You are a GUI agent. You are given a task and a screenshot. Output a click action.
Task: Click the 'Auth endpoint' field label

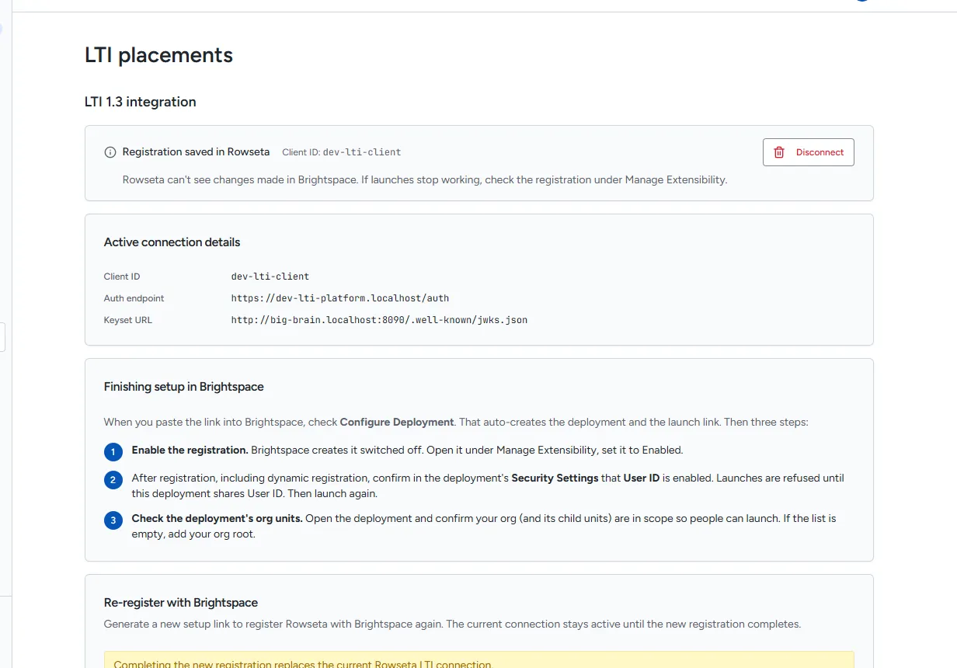pos(134,298)
